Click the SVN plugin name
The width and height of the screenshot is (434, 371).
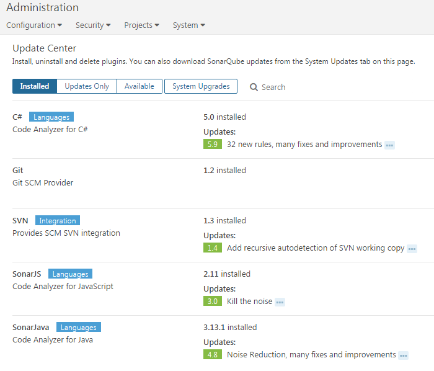[x=20, y=221]
